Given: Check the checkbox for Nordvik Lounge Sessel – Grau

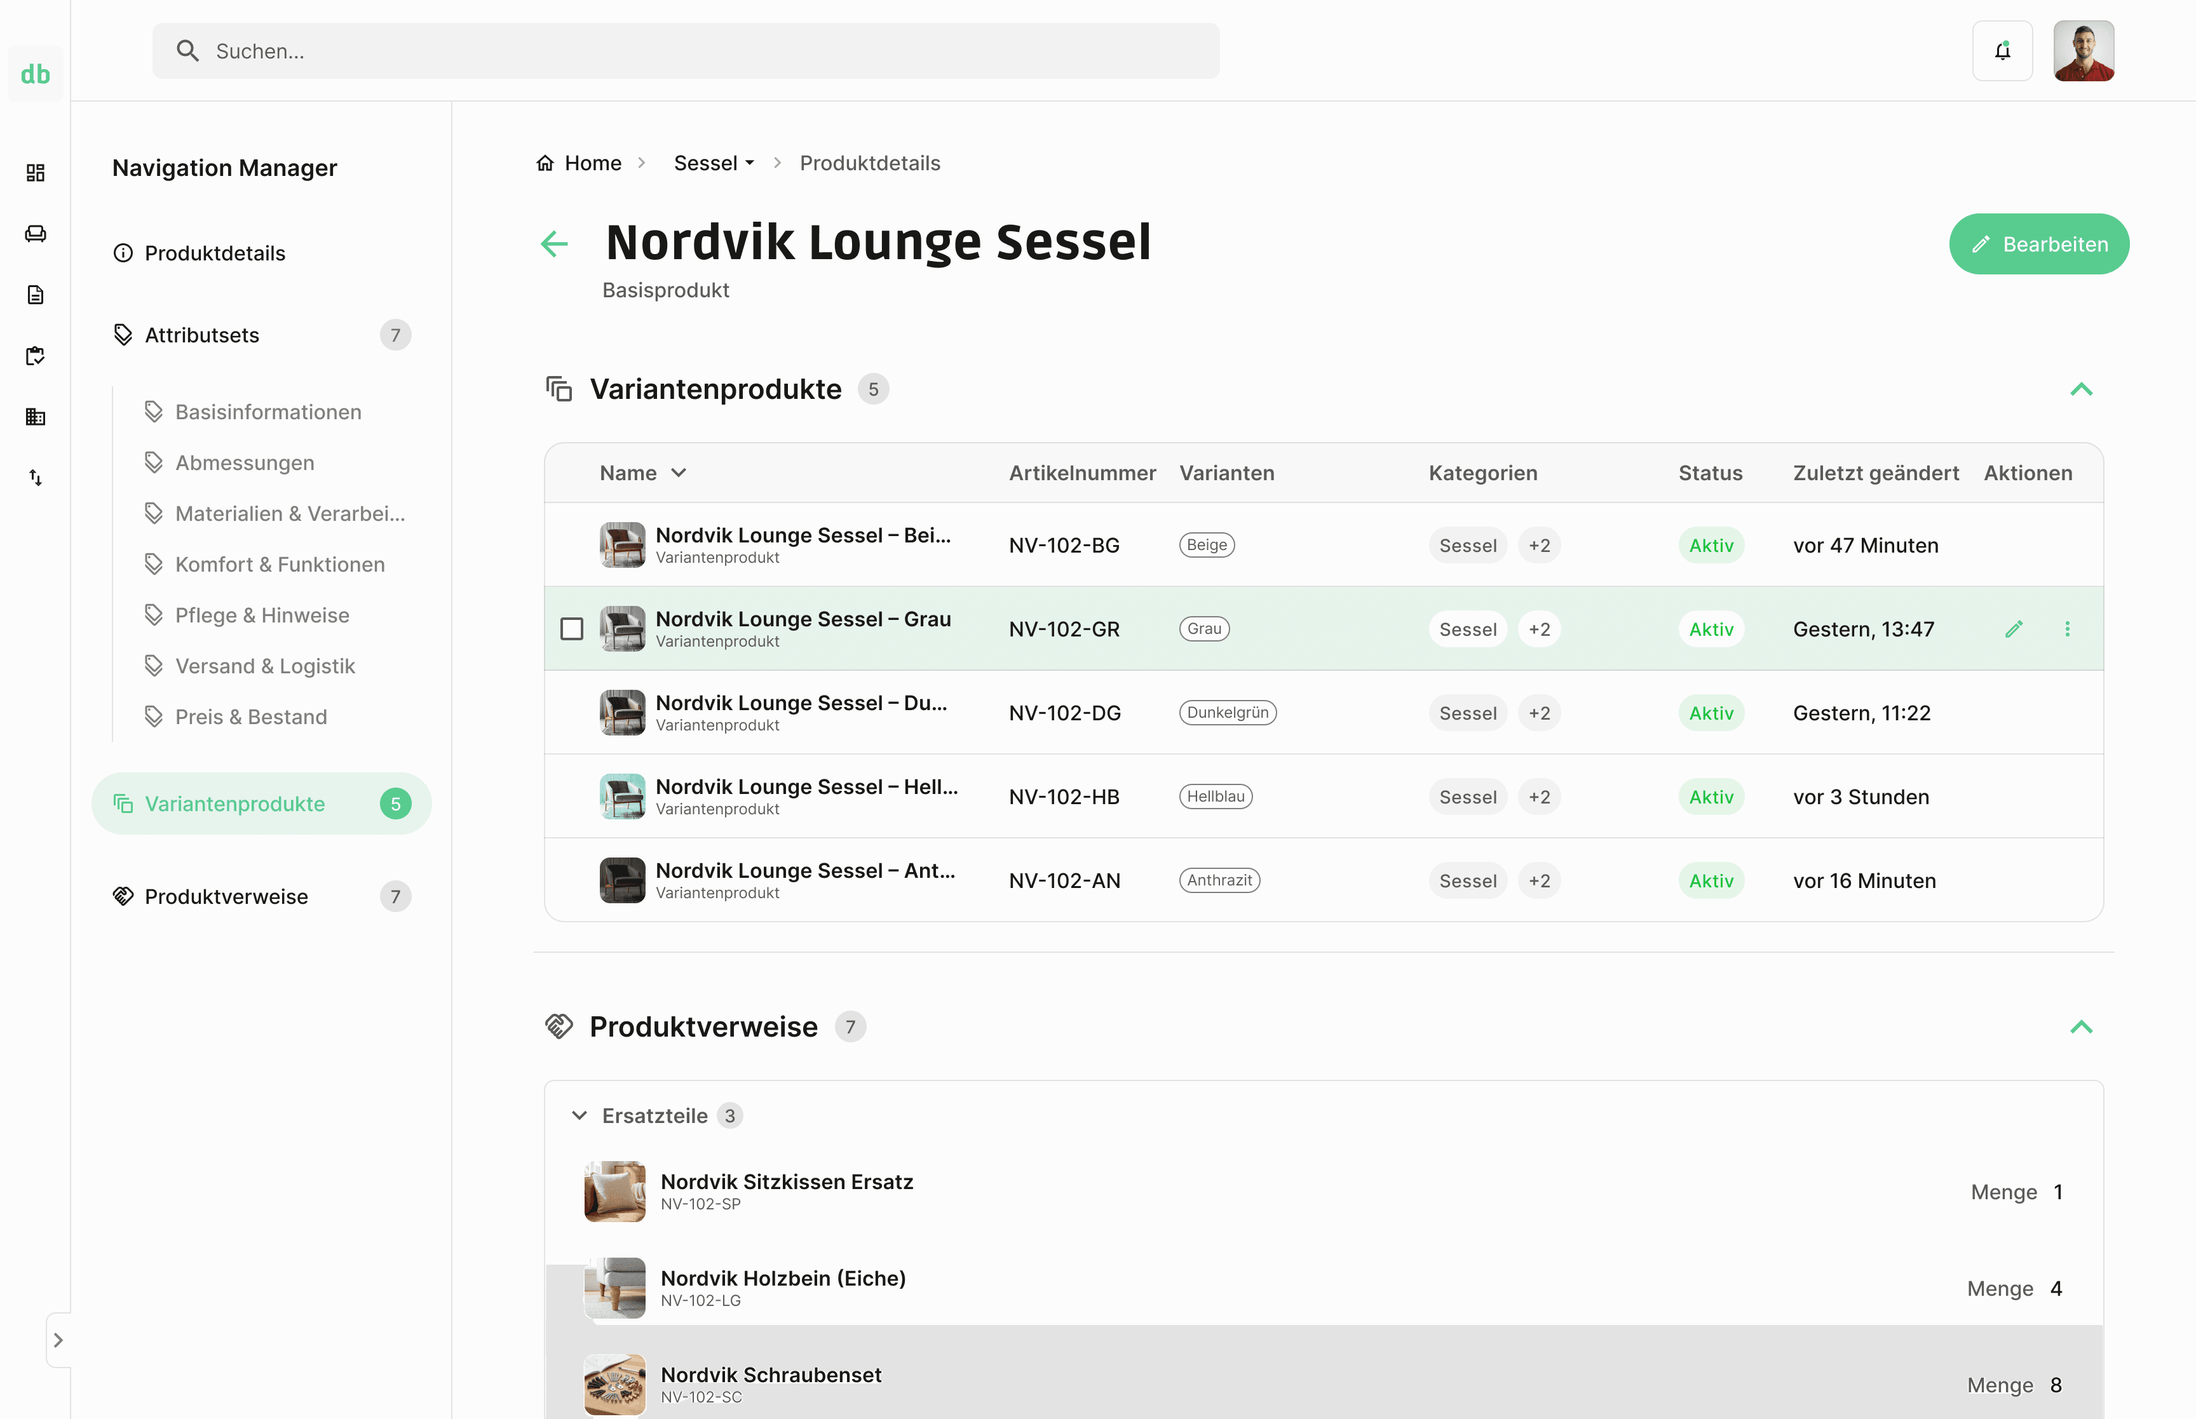Looking at the screenshot, I should pos(571,628).
